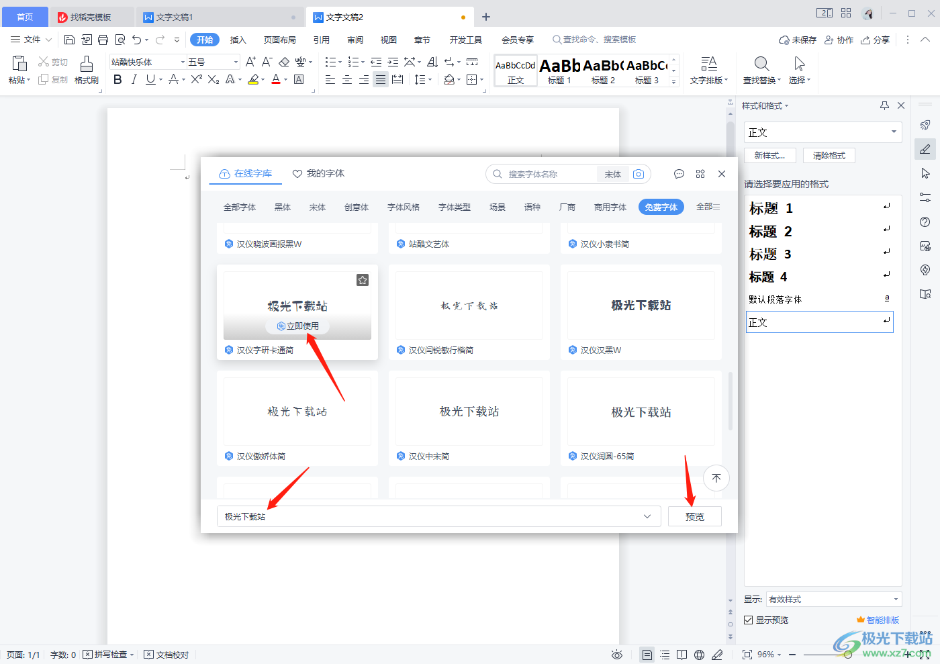Apply the red font color swatch

click(276, 79)
